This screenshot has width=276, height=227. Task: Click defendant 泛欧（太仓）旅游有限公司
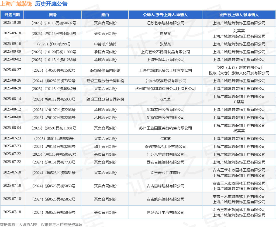coord(239,68)
